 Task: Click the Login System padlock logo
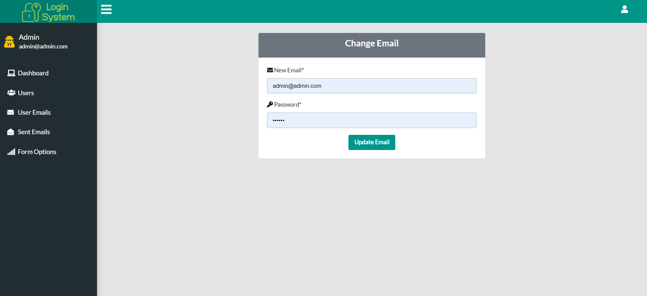point(31,12)
